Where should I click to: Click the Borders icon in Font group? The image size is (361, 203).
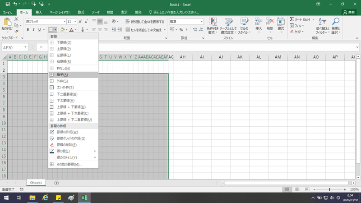click(x=51, y=30)
